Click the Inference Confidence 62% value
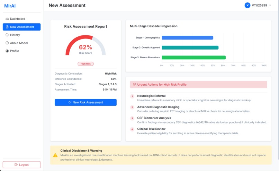The image size is (279, 171). pyautogui.click(x=114, y=79)
